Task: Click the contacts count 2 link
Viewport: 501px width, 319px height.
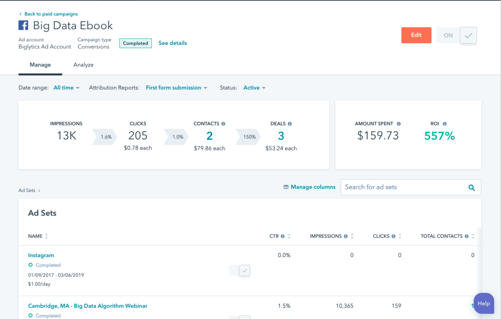Action: (x=209, y=136)
